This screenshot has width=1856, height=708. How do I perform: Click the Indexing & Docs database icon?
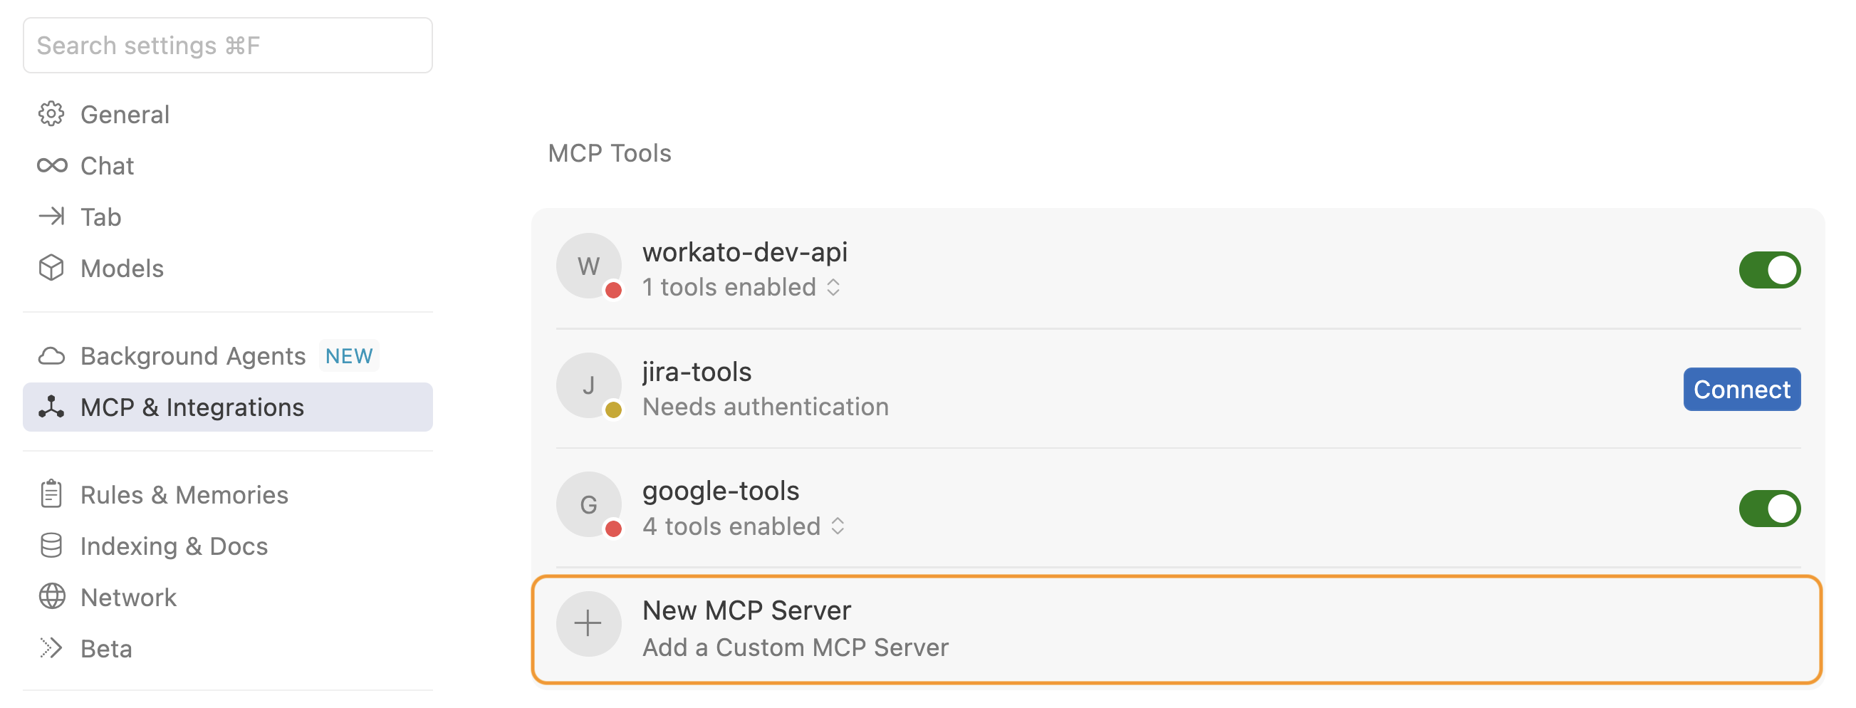(x=51, y=545)
